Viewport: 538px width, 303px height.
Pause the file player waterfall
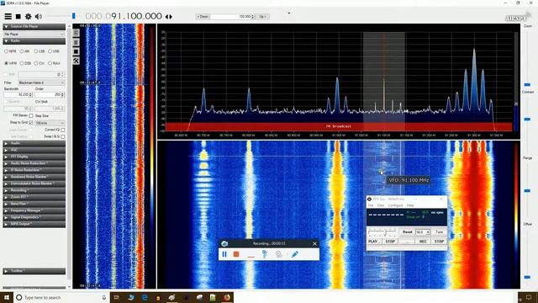coord(76,42)
